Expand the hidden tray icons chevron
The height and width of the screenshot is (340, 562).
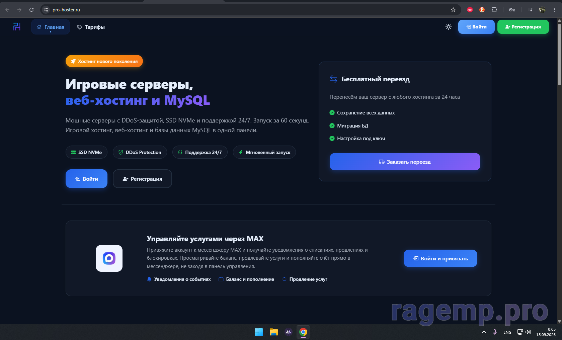coord(484,332)
